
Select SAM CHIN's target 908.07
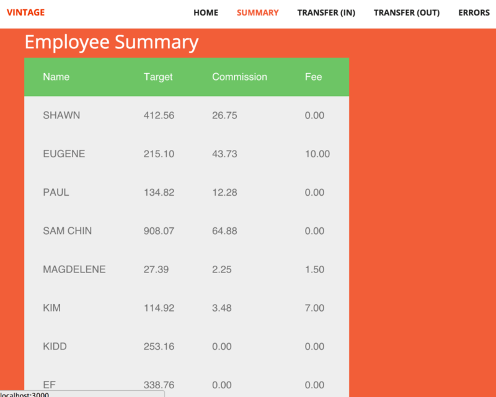[x=159, y=231]
